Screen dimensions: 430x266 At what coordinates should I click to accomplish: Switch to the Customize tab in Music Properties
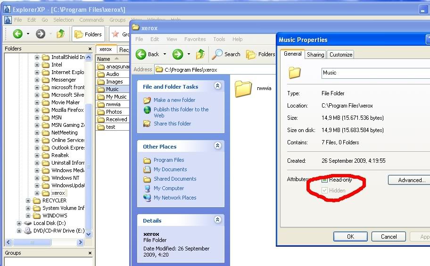pos(341,55)
